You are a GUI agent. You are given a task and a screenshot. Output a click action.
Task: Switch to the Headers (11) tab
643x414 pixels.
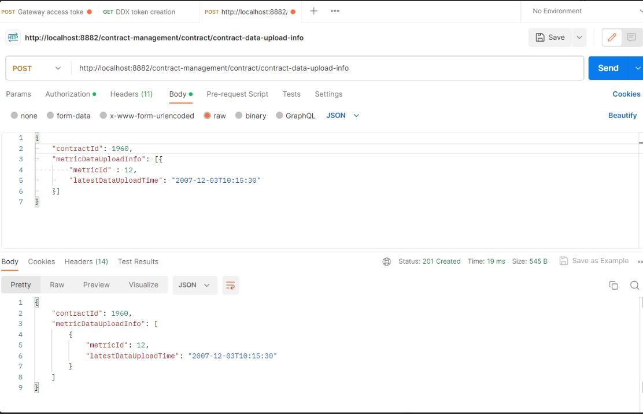pos(131,94)
